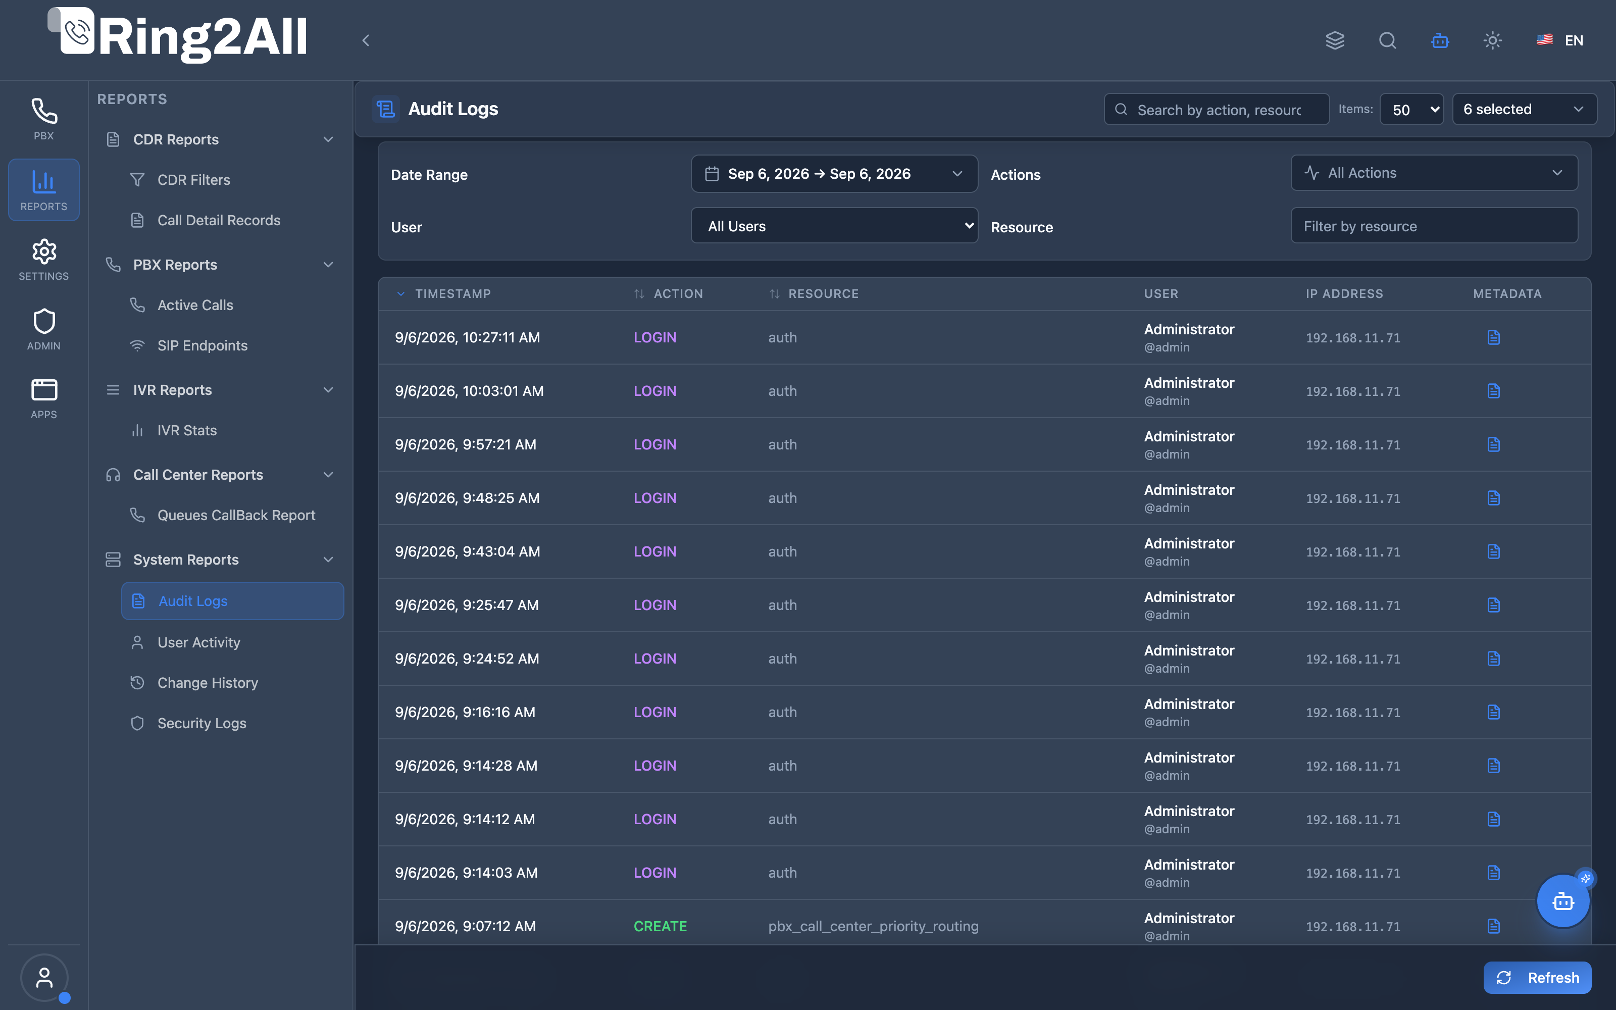Open the user profile avatar
This screenshot has width=1616, height=1010.
coord(44,977)
